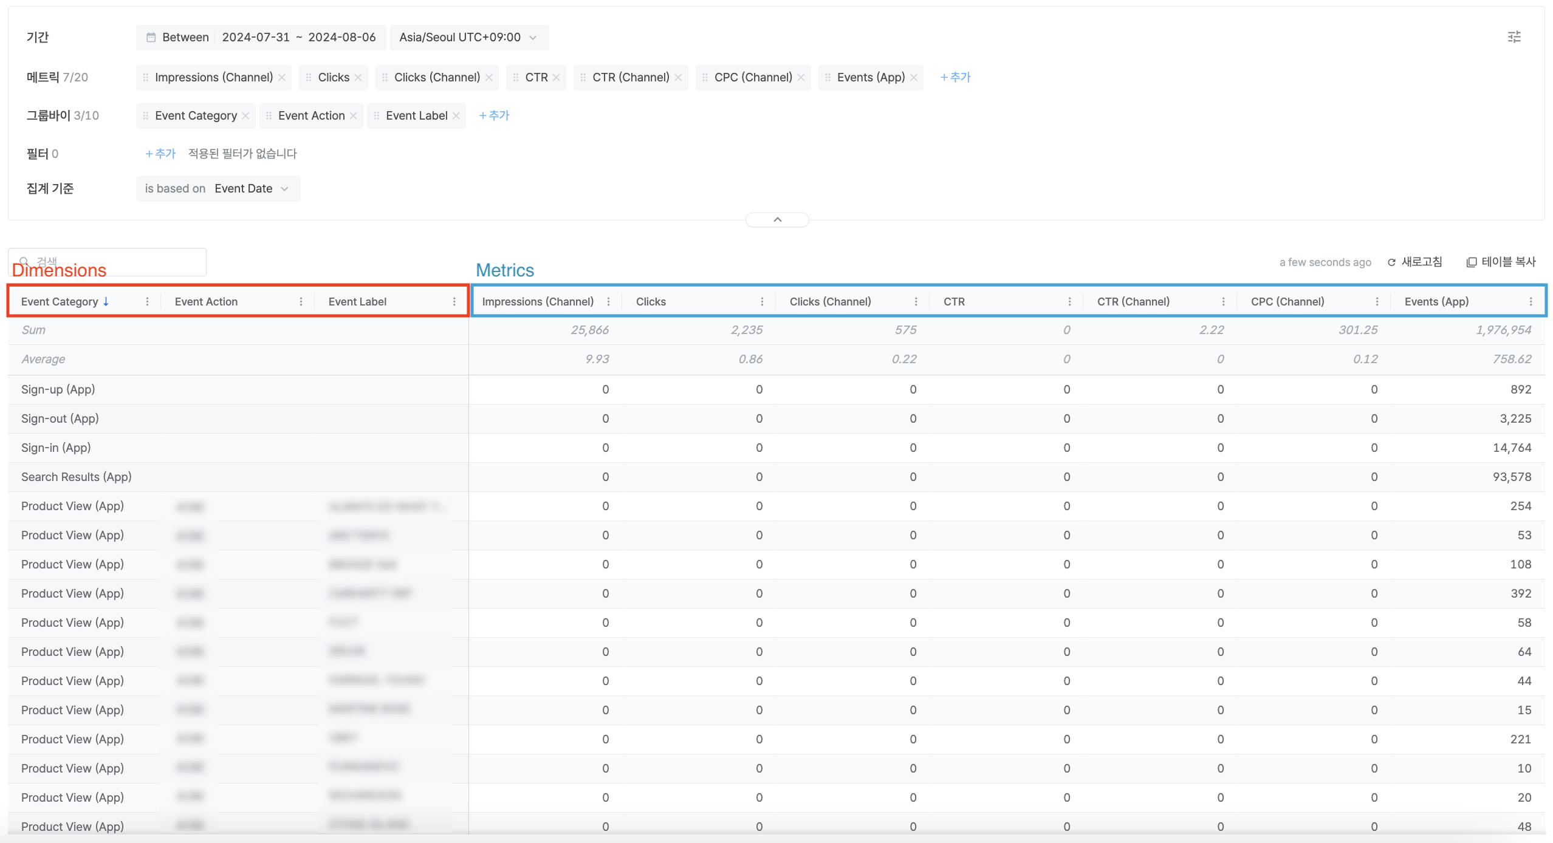Select the Sign-up (App) row
The width and height of the screenshot is (1553, 843).
pos(777,390)
